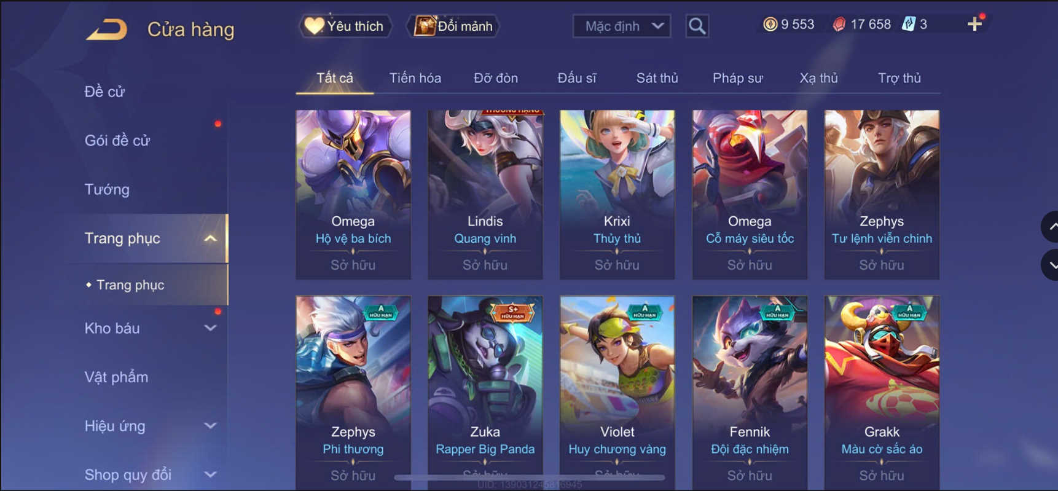This screenshot has height=491, width=1058.
Task: Switch to the Sát thủ tab
Action: pyautogui.click(x=657, y=78)
